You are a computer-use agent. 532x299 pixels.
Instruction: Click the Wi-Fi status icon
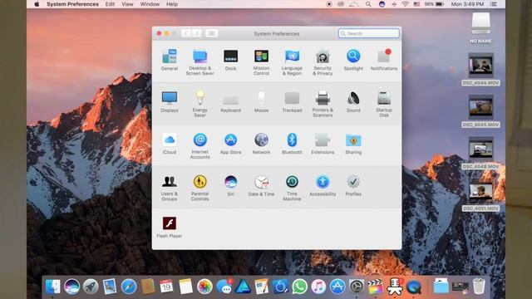tap(405, 4)
